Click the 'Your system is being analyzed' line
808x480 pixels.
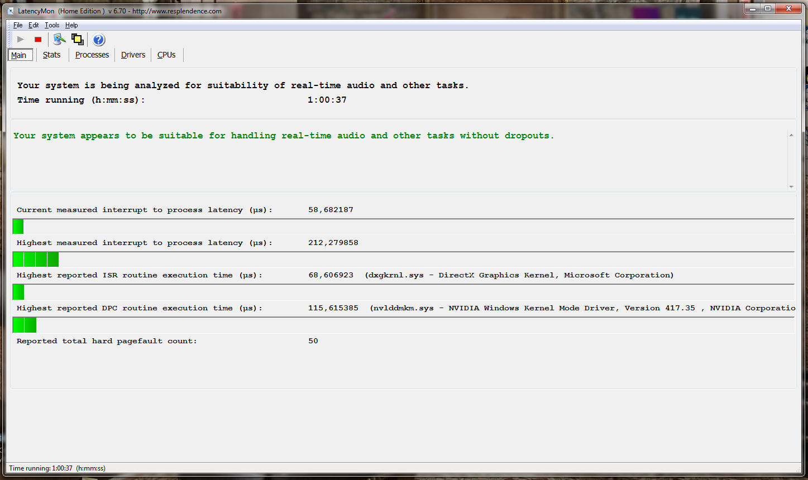pos(243,85)
